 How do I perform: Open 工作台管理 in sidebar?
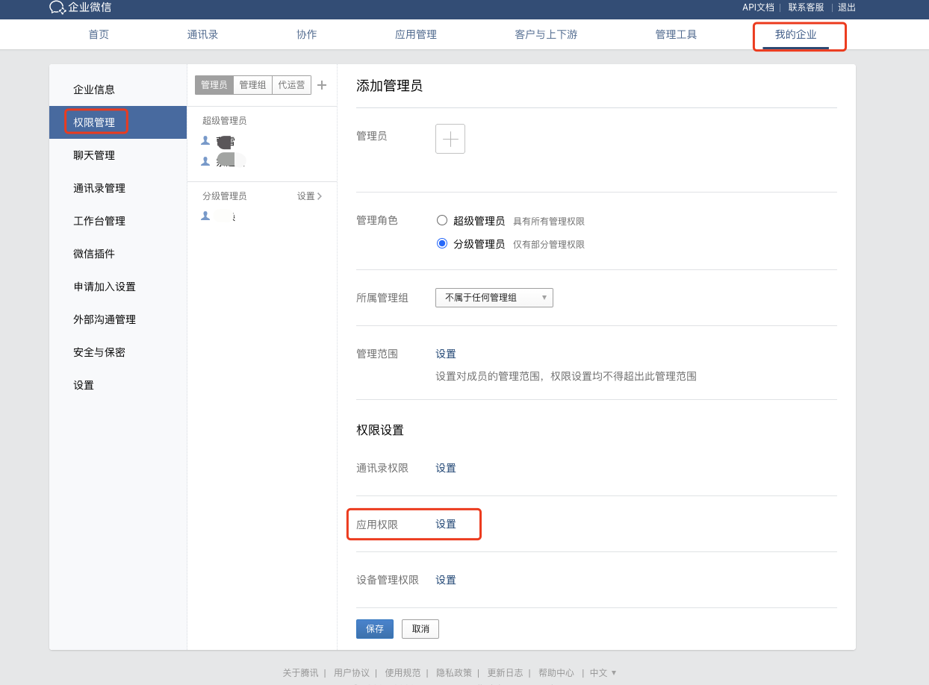point(118,221)
